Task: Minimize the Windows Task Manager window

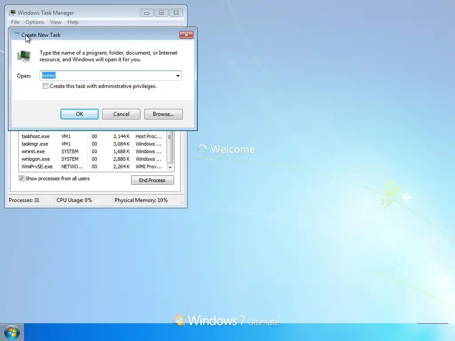Action: pos(147,13)
